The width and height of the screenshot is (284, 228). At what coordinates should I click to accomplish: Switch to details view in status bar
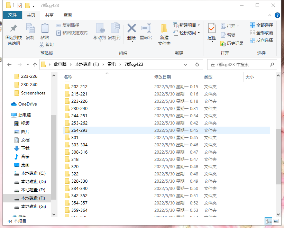point(268,221)
